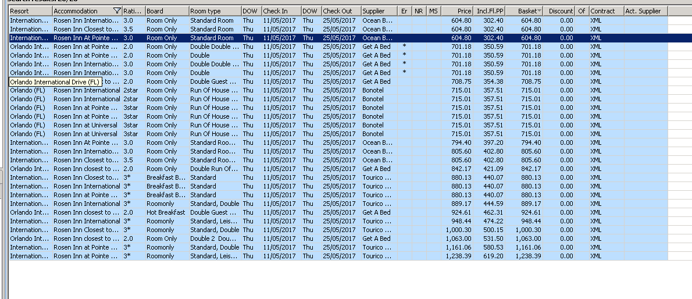Click Get A Bed supplier in 1,063.00 row
692x299 pixels.
(x=376, y=239)
